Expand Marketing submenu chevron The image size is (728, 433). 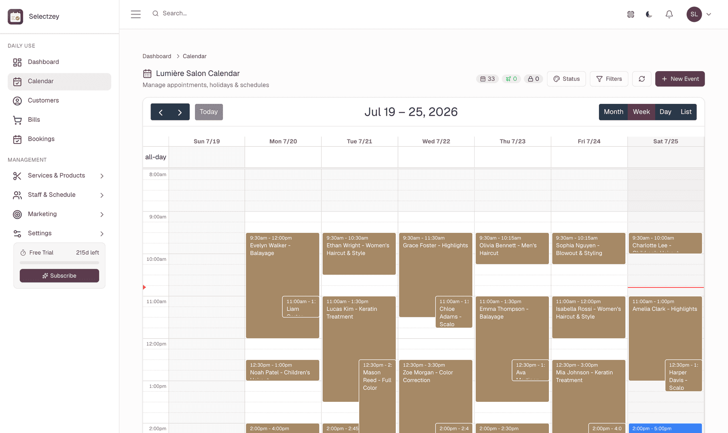(x=102, y=214)
